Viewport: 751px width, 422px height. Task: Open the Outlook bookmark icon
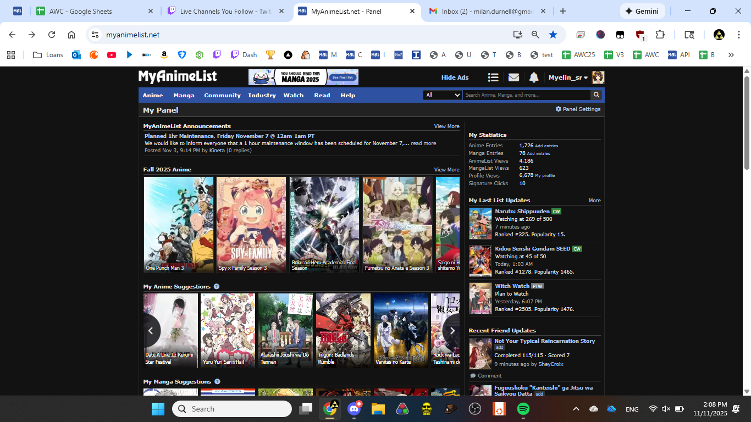tap(76, 55)
